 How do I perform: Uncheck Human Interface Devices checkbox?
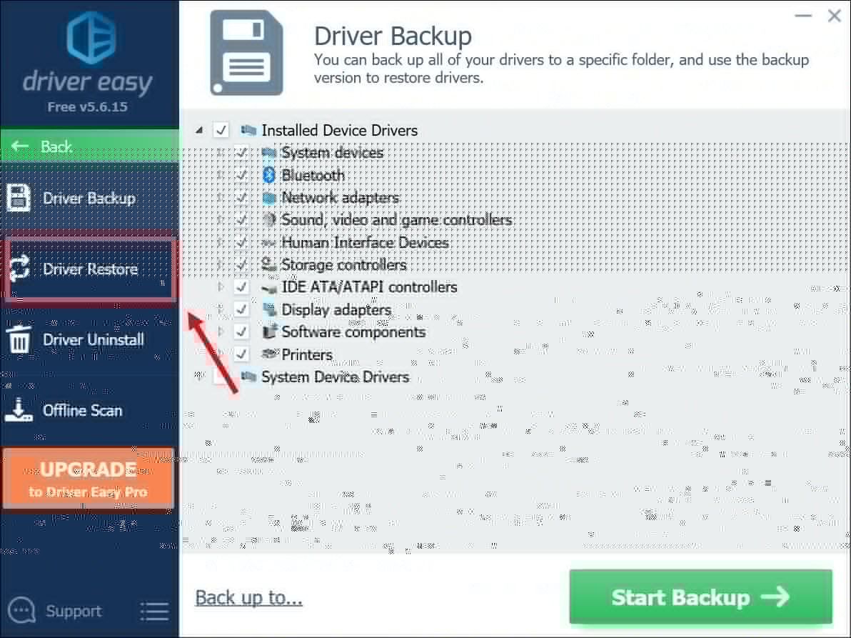[241, 242]
